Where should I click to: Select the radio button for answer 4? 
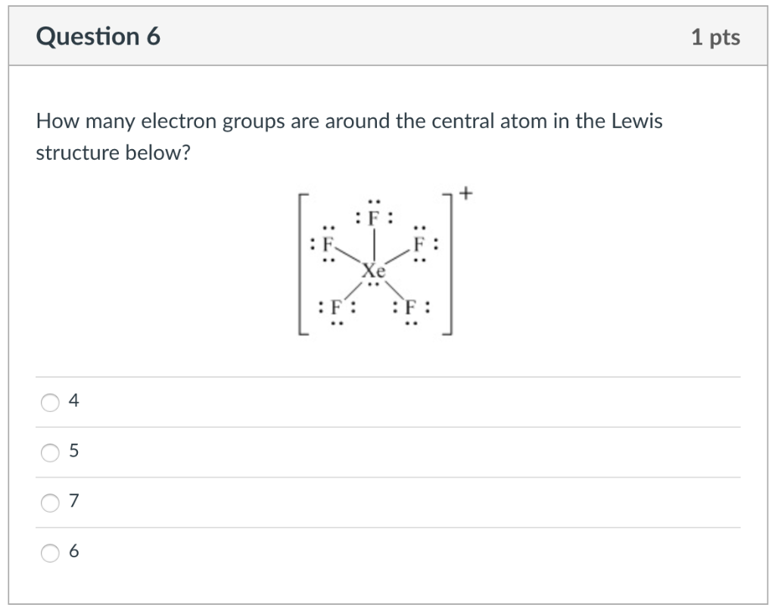(x=50, y=402)
